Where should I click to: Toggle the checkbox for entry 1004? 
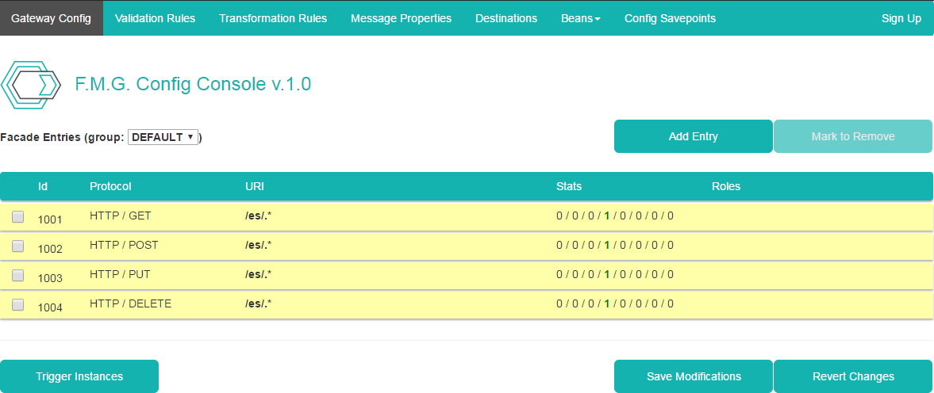(17, 304)
